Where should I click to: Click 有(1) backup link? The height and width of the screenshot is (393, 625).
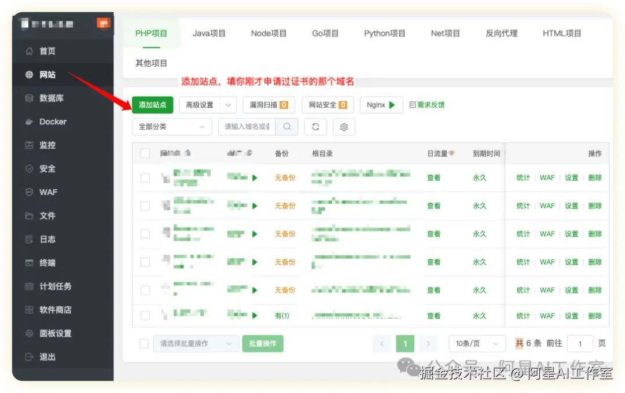[282, 315]
